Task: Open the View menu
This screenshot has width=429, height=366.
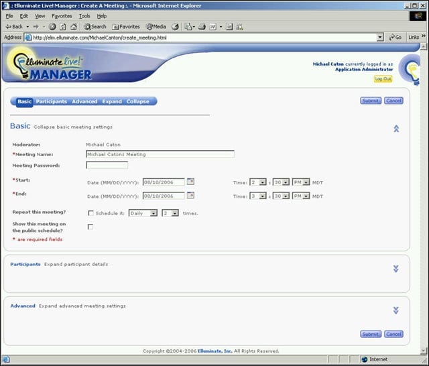Action: click(40, 16)
